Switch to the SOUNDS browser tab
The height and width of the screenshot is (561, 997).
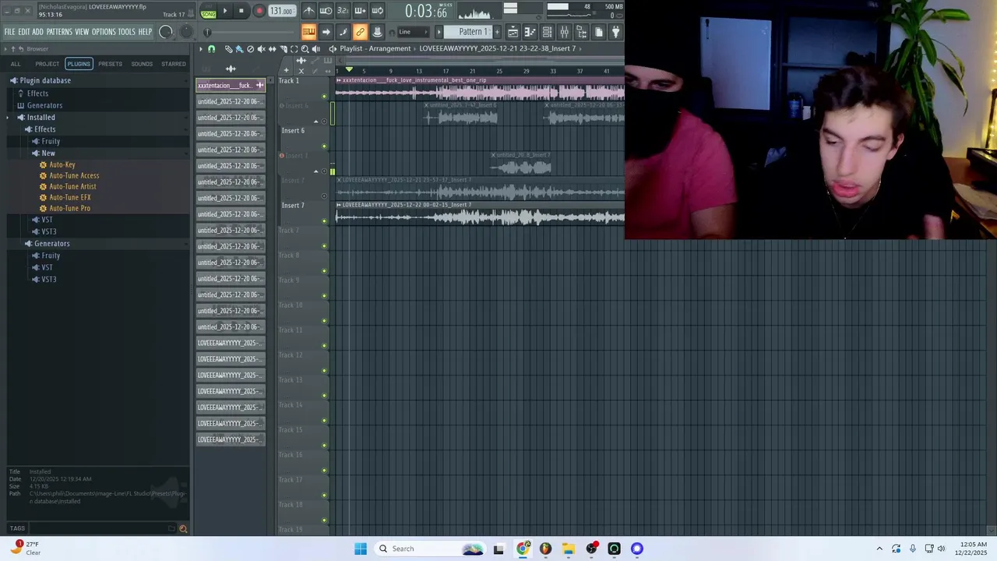pyautogui.click(x=142, y=64)
